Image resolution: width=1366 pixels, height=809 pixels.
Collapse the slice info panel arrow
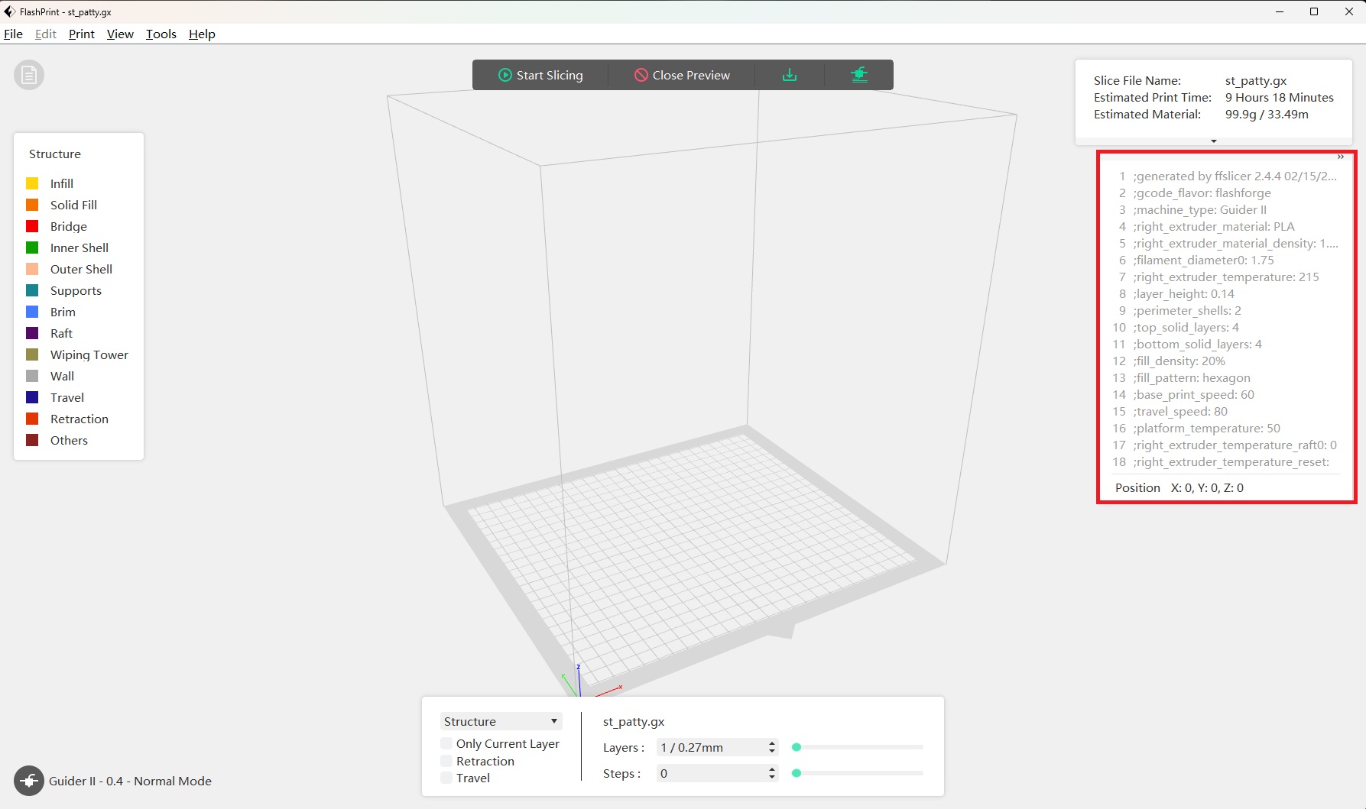pyautogui.click(x=1213, y=141)
